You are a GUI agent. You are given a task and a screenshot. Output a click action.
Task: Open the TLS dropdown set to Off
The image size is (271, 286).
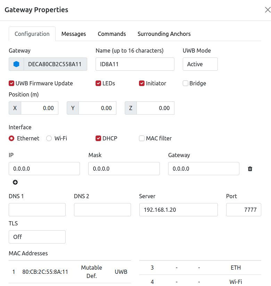[x=37, y=237]
